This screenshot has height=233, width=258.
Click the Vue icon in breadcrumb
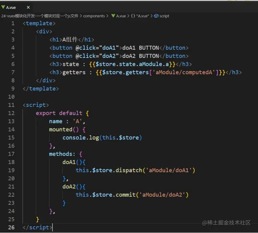click(113, 16)
